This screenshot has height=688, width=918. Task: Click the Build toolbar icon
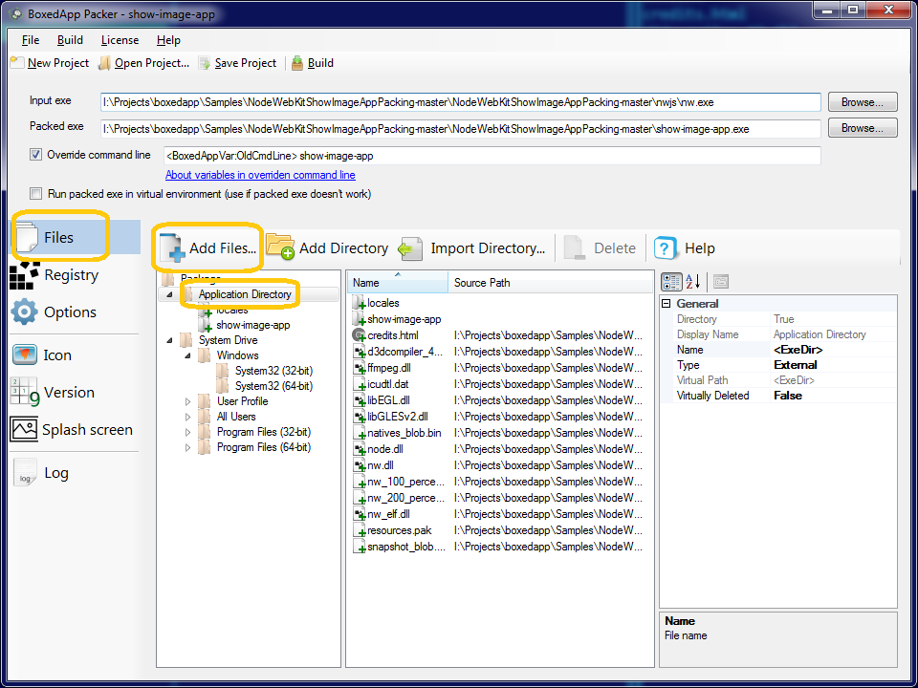298,63
